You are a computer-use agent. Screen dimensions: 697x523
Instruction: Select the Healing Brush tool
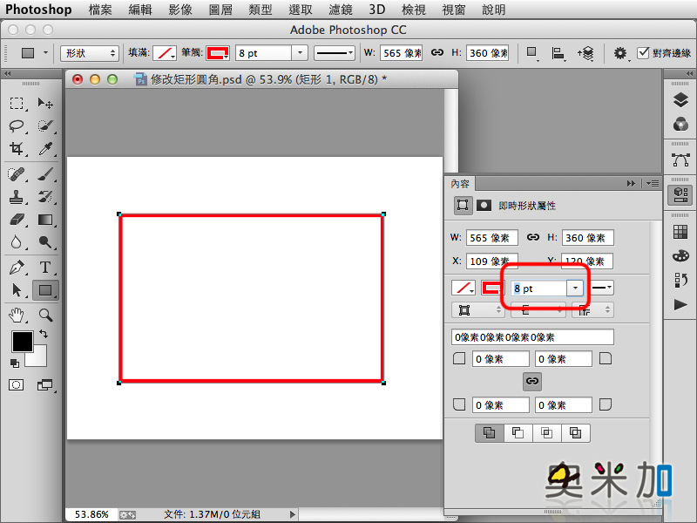(17, 174)
